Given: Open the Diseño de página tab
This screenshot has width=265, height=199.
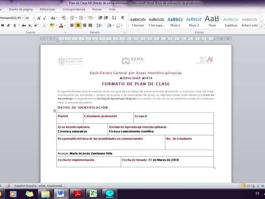Looking at the screenshot, I should coord(21,9).
